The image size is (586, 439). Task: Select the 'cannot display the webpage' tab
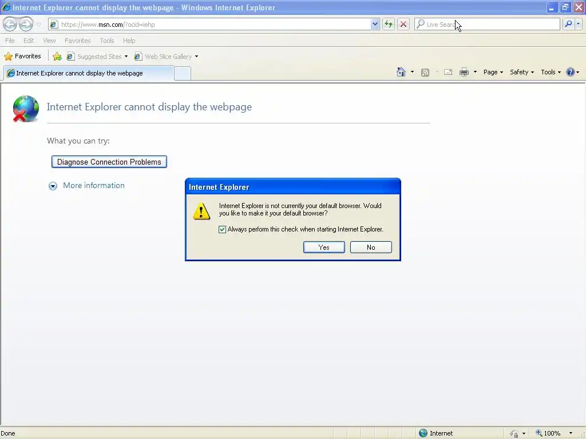[x=89, y=73]
